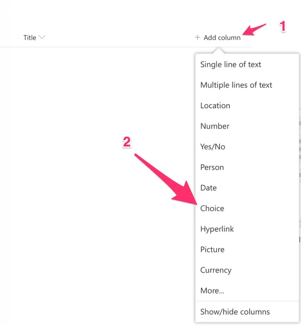Viewport: 301px width, 325px height.
Task: Choose Multiple lines of text
Action: [x=236, y=85]
